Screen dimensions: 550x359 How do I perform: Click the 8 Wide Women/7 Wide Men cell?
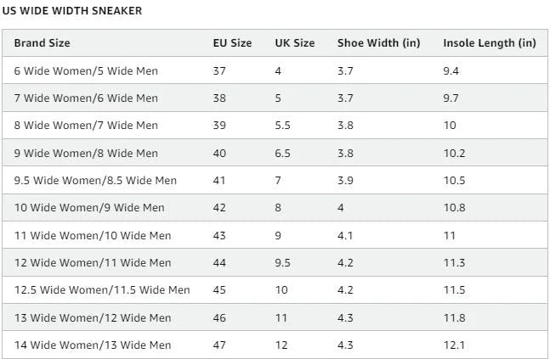pyautogui.click(x=86, y=126)
